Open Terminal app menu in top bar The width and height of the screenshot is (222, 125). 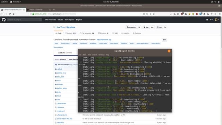coord(16,2)
